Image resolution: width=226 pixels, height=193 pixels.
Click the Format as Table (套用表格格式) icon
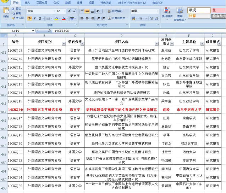tap(180, 13)
